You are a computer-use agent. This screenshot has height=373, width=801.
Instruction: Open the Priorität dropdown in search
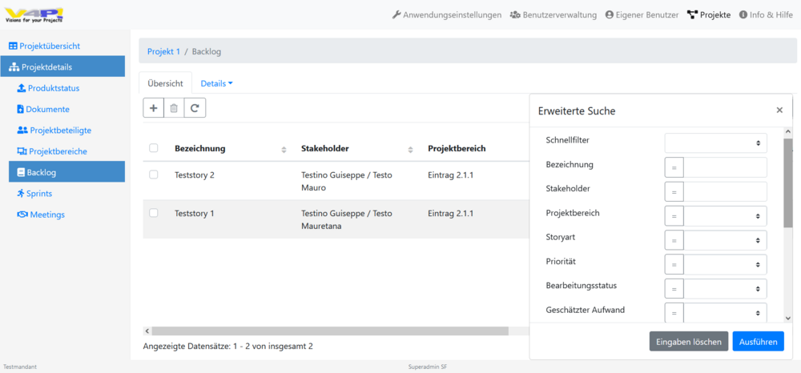point(724,263)
